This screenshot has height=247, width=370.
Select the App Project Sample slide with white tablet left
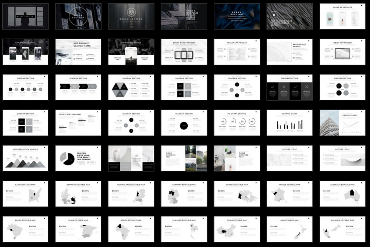tap(290, 52)
